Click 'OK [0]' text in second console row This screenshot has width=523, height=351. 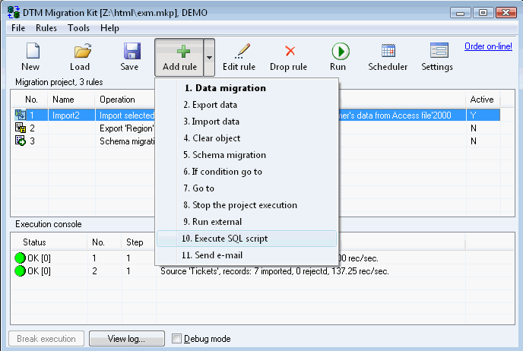[39, 271]
